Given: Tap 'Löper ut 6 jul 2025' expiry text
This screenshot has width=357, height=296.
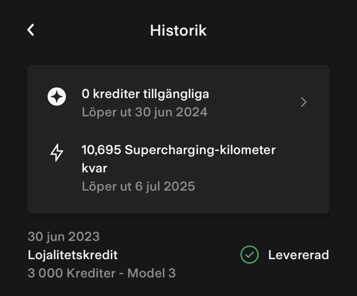Looking at the screenshot, I should point(138,186).
